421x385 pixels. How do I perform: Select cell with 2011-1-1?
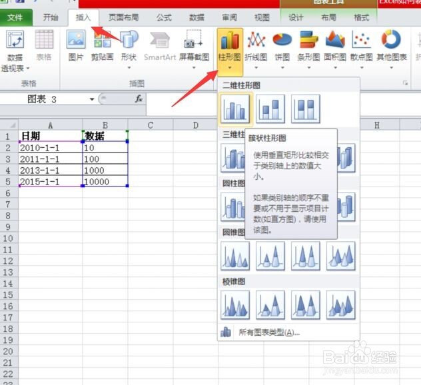coord(51,159)
